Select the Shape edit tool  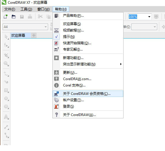pos(6,45)
